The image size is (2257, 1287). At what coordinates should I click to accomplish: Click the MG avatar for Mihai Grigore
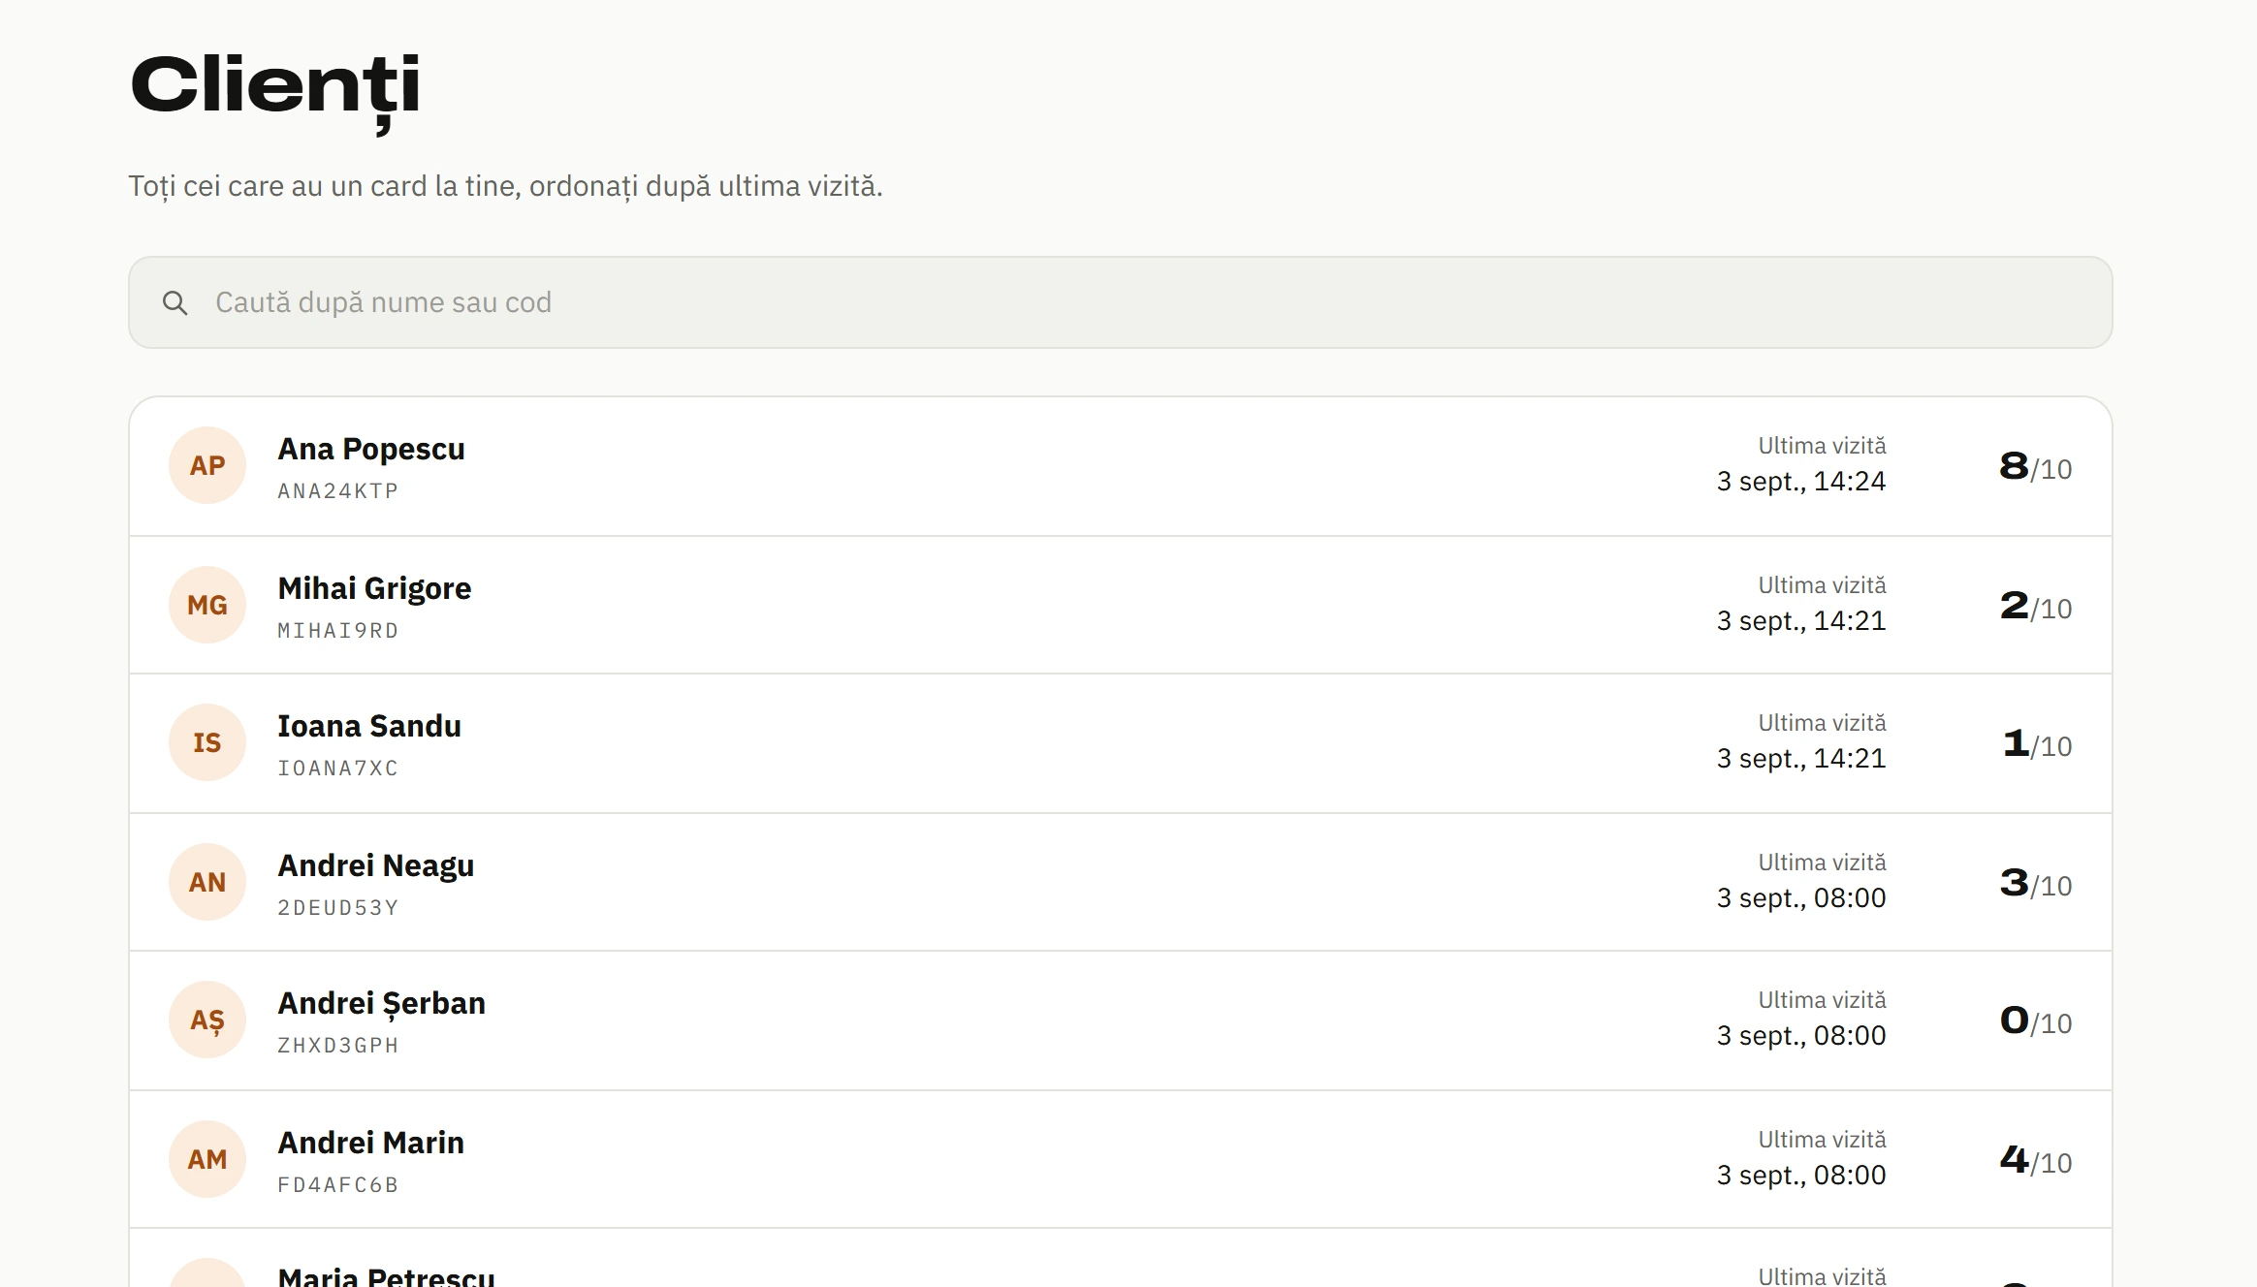(207, 605)
